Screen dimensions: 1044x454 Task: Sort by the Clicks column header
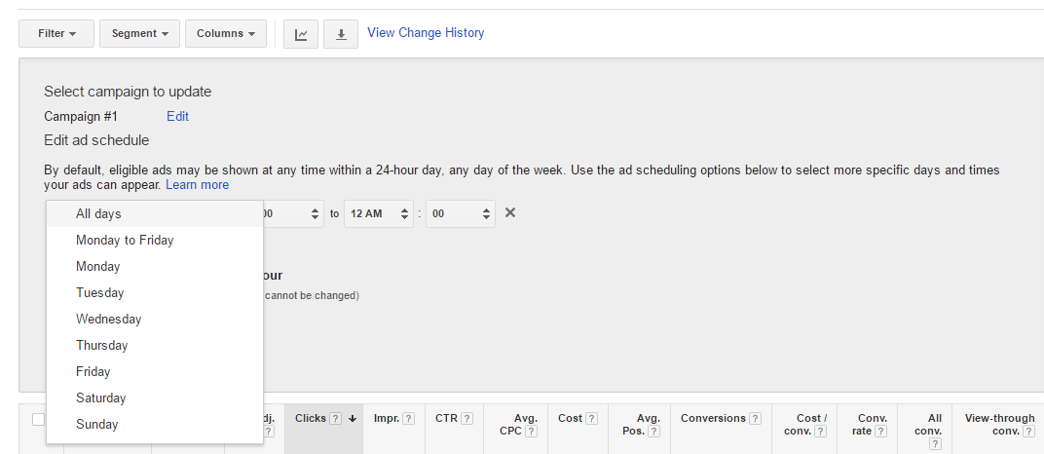tap(311, 418)
